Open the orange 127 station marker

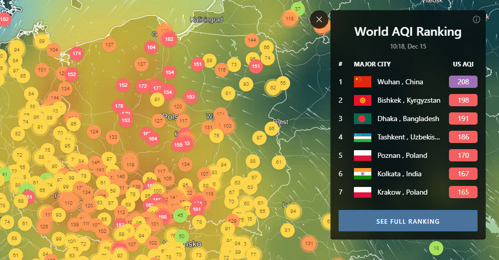(158, 121)
